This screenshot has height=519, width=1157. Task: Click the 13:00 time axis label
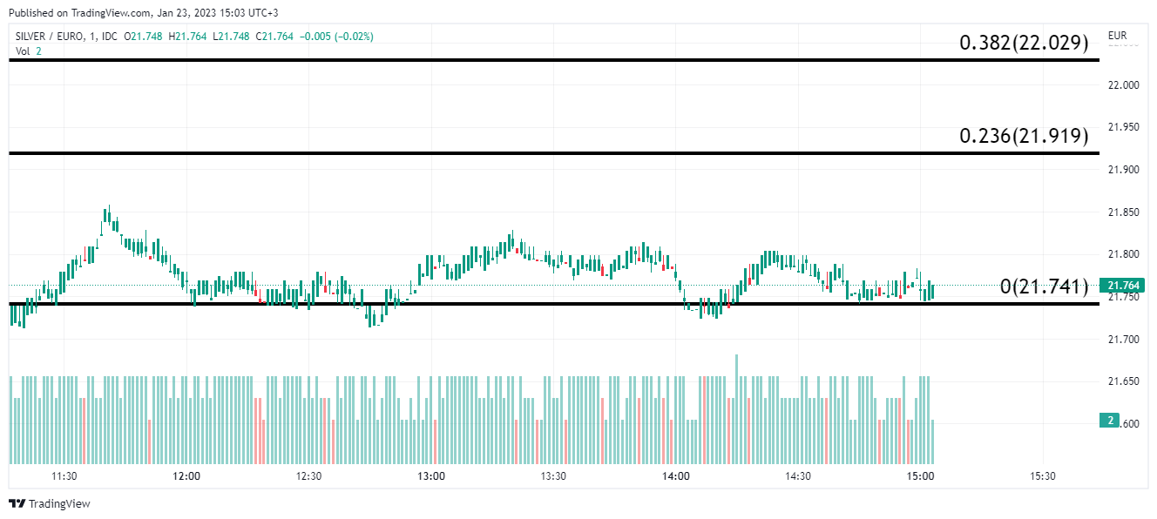pyautogui.click(x=431, y=476)
